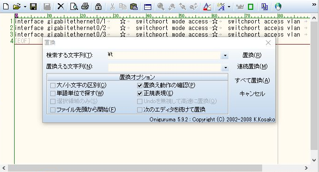
Task: Click line 2 text gigabitethernet0/2
Action: point(77,28)
